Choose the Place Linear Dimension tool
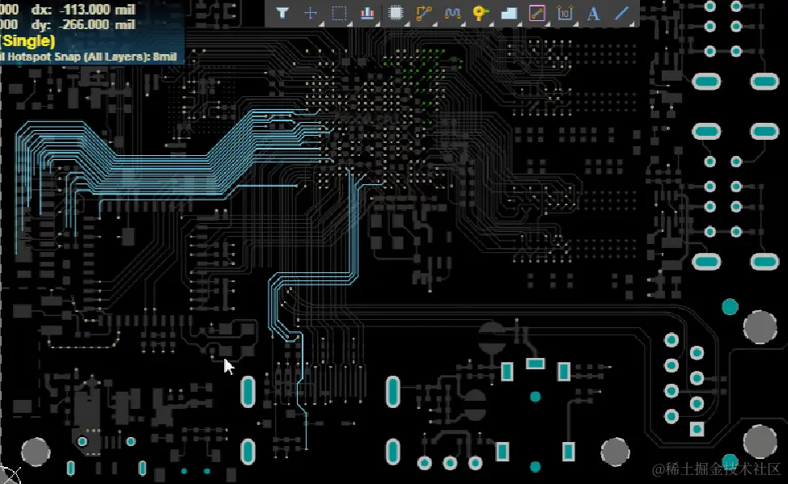Screen dimensions: 788x484 (x=565, y=13)
